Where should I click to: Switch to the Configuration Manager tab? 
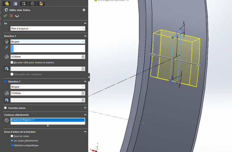24,4
